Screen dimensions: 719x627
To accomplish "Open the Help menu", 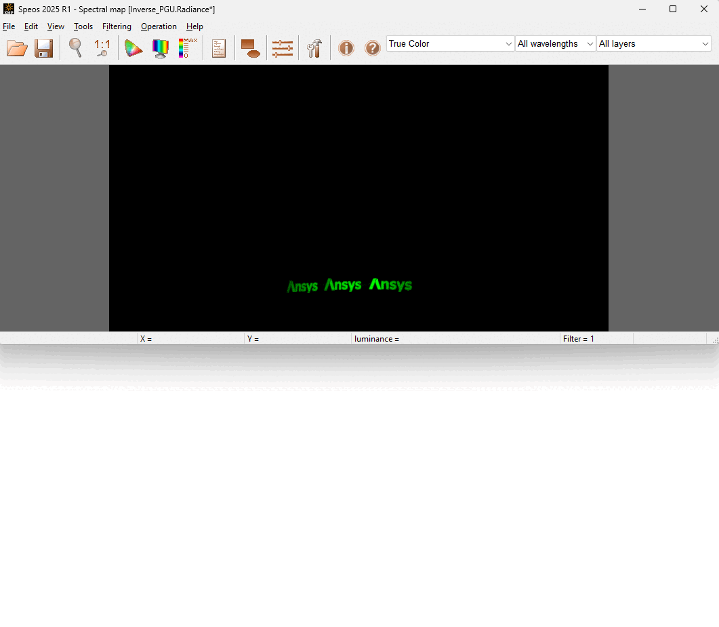I will click(194, 26).
